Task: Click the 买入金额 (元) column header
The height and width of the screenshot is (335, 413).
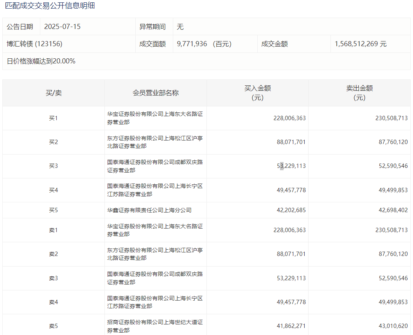Action: pyautogui.click(x=257, y=93)
